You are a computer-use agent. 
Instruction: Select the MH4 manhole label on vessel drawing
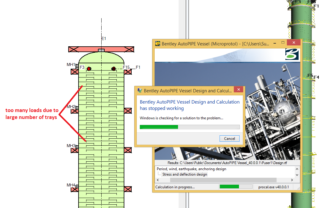pos(71,185)
